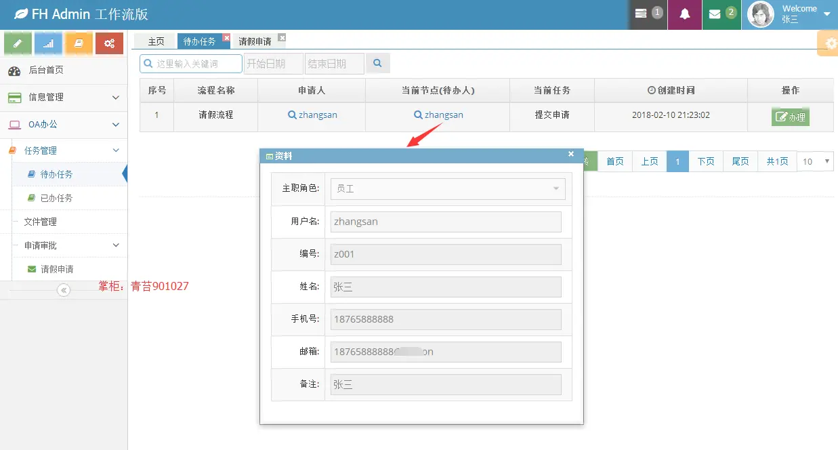
Task: Go to 上页 in pagination
Action: click(650, 161)
